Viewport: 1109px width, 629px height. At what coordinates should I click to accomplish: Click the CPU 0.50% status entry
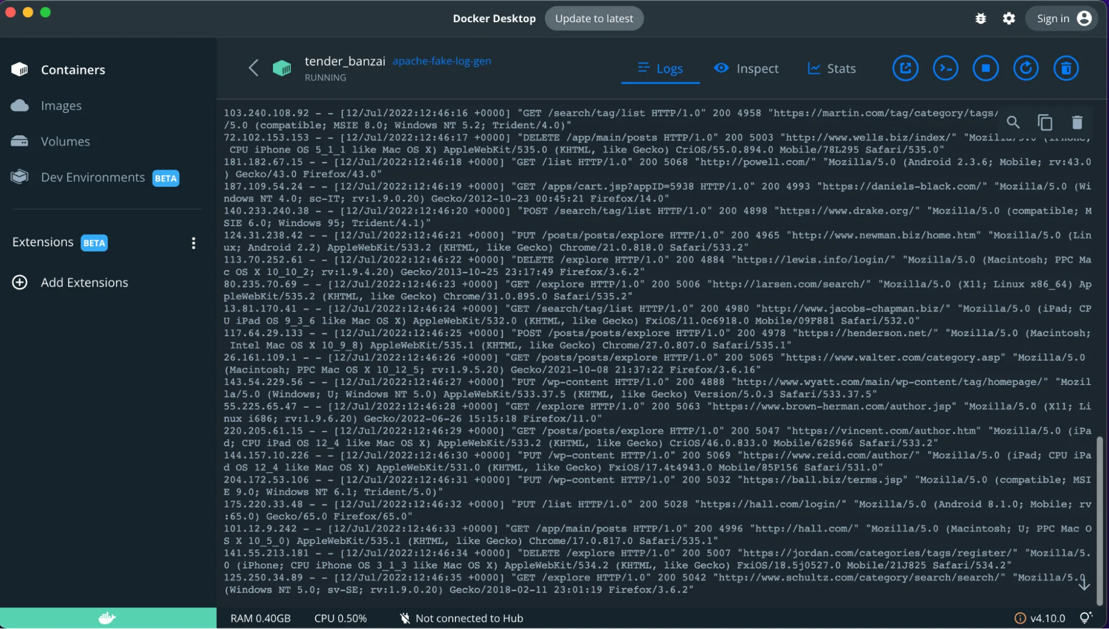[x=340, y=618]
